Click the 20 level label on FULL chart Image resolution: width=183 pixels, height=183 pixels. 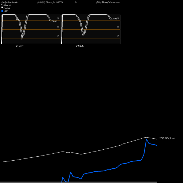[x=118, y=36]
